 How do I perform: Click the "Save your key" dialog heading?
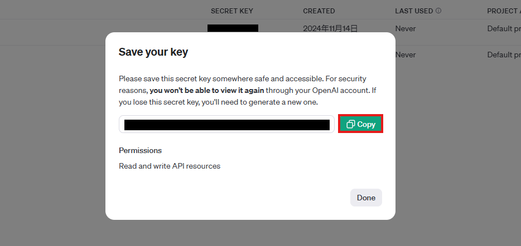click(153, 52)
